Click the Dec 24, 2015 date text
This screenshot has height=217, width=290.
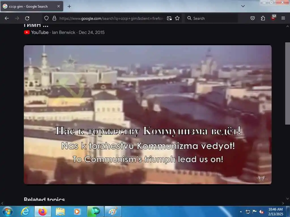click(x=91, y=32)
